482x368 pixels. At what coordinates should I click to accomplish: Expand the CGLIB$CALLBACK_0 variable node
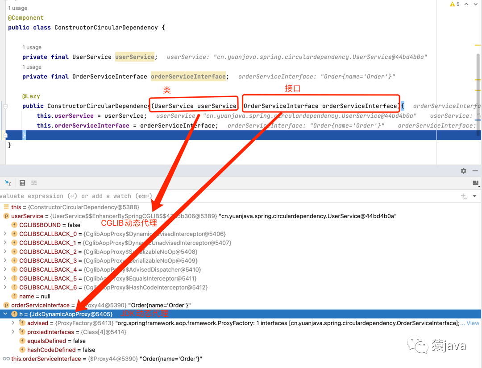click(x=5, y=234)
